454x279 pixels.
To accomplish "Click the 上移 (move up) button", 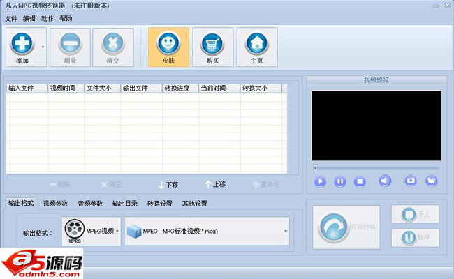I will [215, 184].
